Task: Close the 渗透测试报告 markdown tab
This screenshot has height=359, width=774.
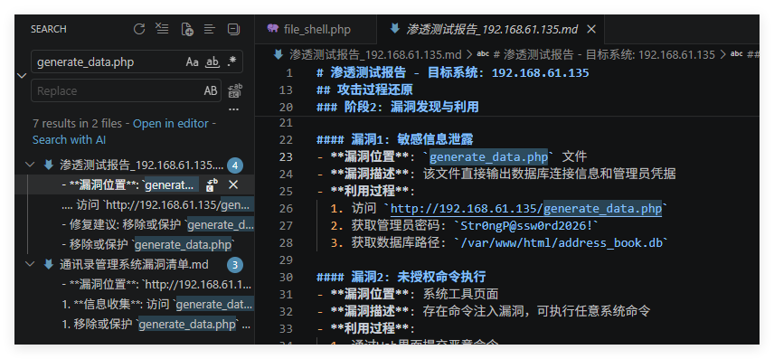Action: (591, 29)
